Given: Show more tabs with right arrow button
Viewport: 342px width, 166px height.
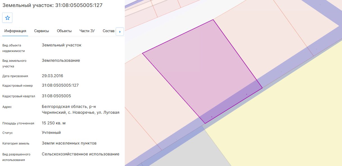Looking at the screenshot, I should coord(120,32).
